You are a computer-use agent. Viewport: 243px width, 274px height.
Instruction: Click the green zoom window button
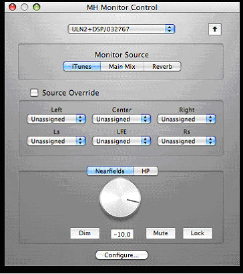click(x=37, y=7)
